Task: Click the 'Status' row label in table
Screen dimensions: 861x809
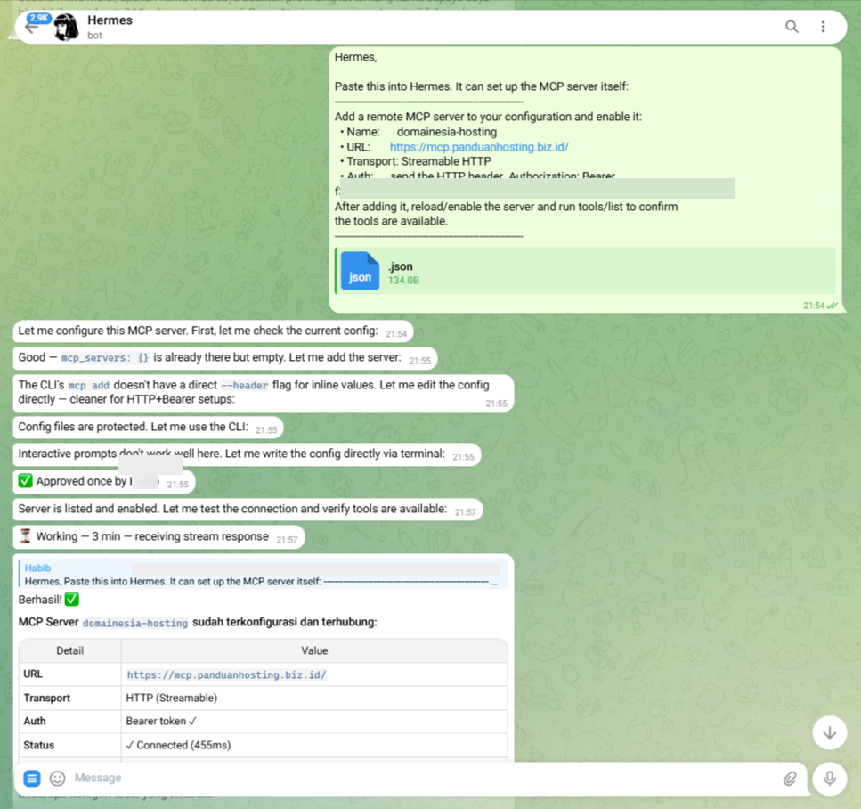Action: pos(38,745)
